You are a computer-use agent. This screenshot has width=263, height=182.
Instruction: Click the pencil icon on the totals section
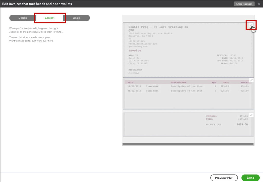point(251,115)
